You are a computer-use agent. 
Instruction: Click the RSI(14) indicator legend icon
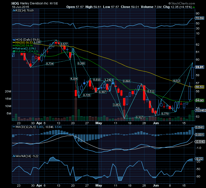pyautogui.click(x=14, y=11)
